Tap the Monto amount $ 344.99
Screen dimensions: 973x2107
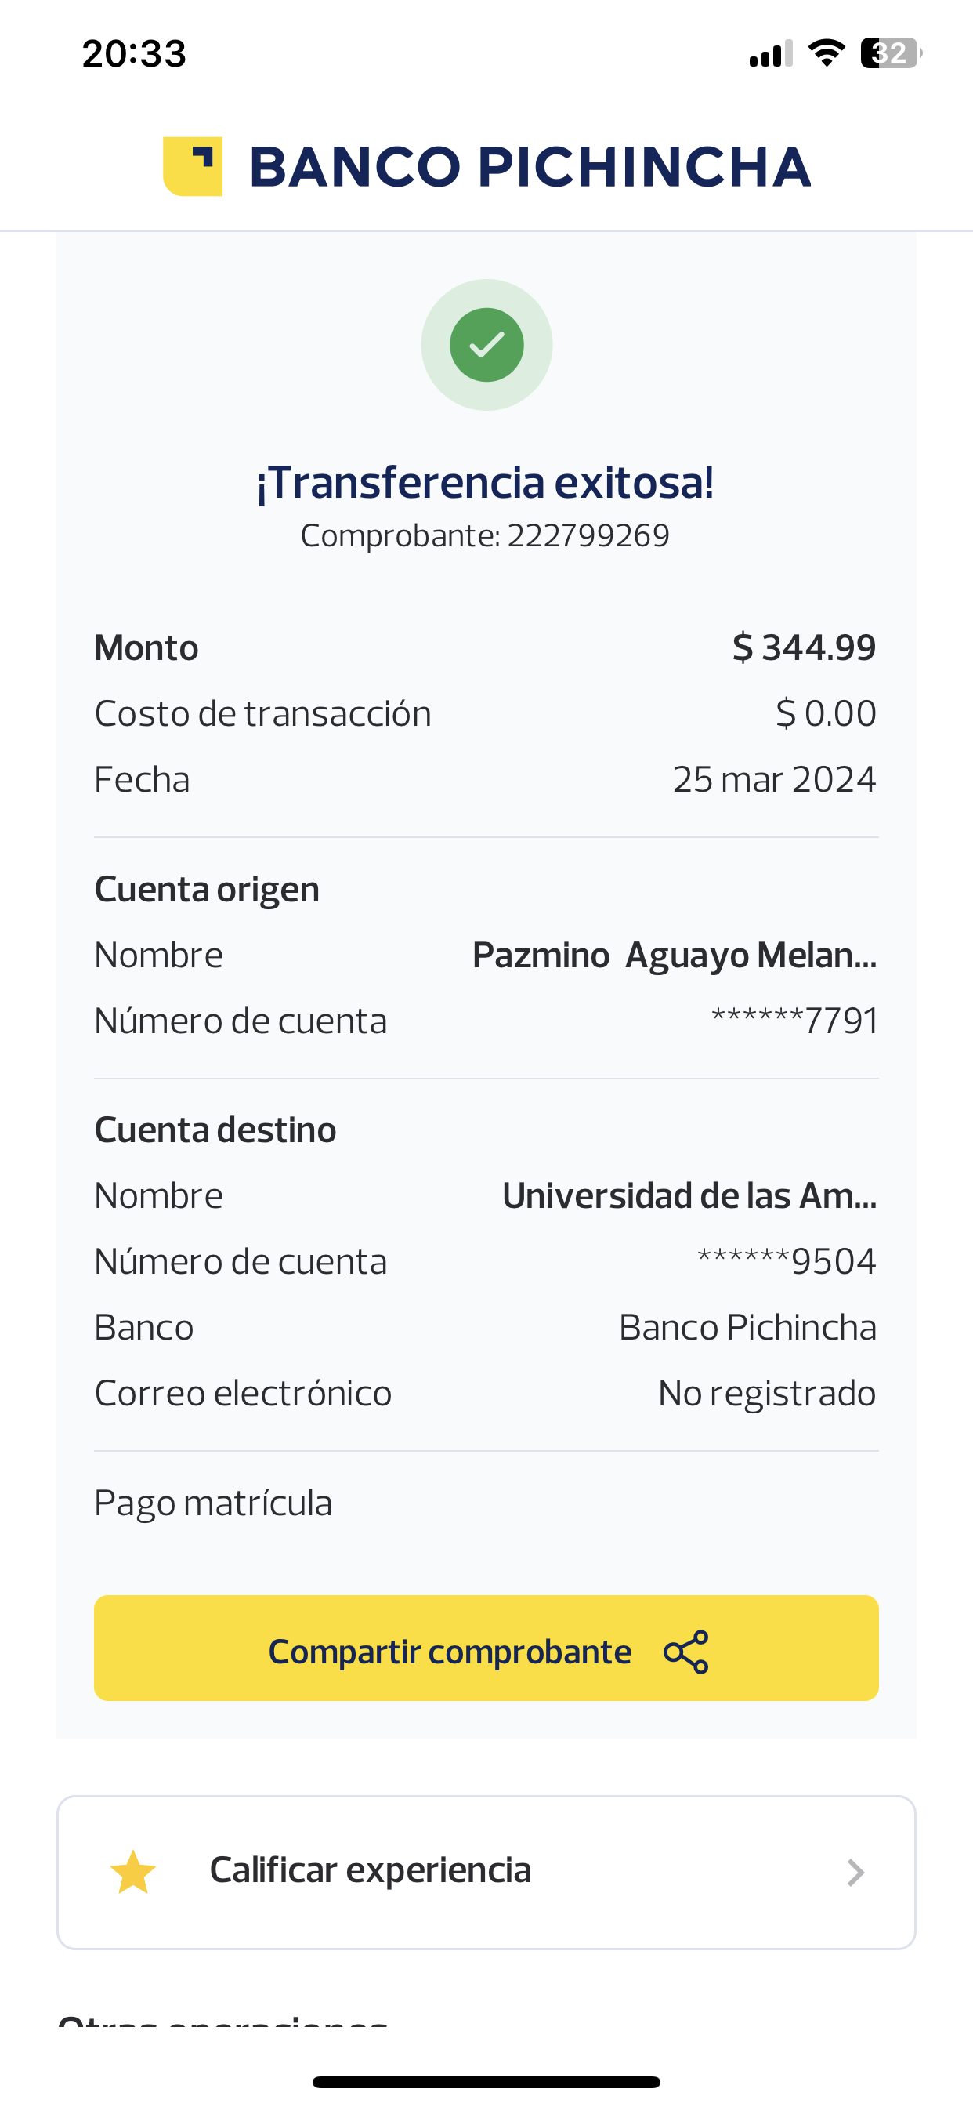point(804,647)
